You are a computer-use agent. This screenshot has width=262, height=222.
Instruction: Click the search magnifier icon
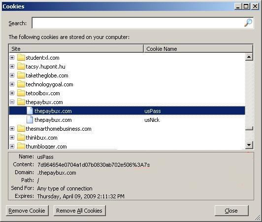[248, 23]
